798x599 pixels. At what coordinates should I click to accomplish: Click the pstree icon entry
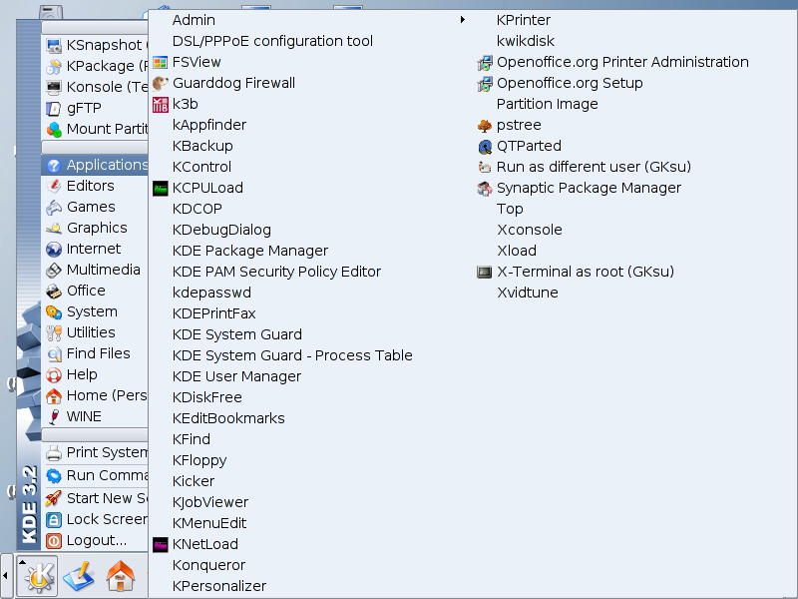485,125
